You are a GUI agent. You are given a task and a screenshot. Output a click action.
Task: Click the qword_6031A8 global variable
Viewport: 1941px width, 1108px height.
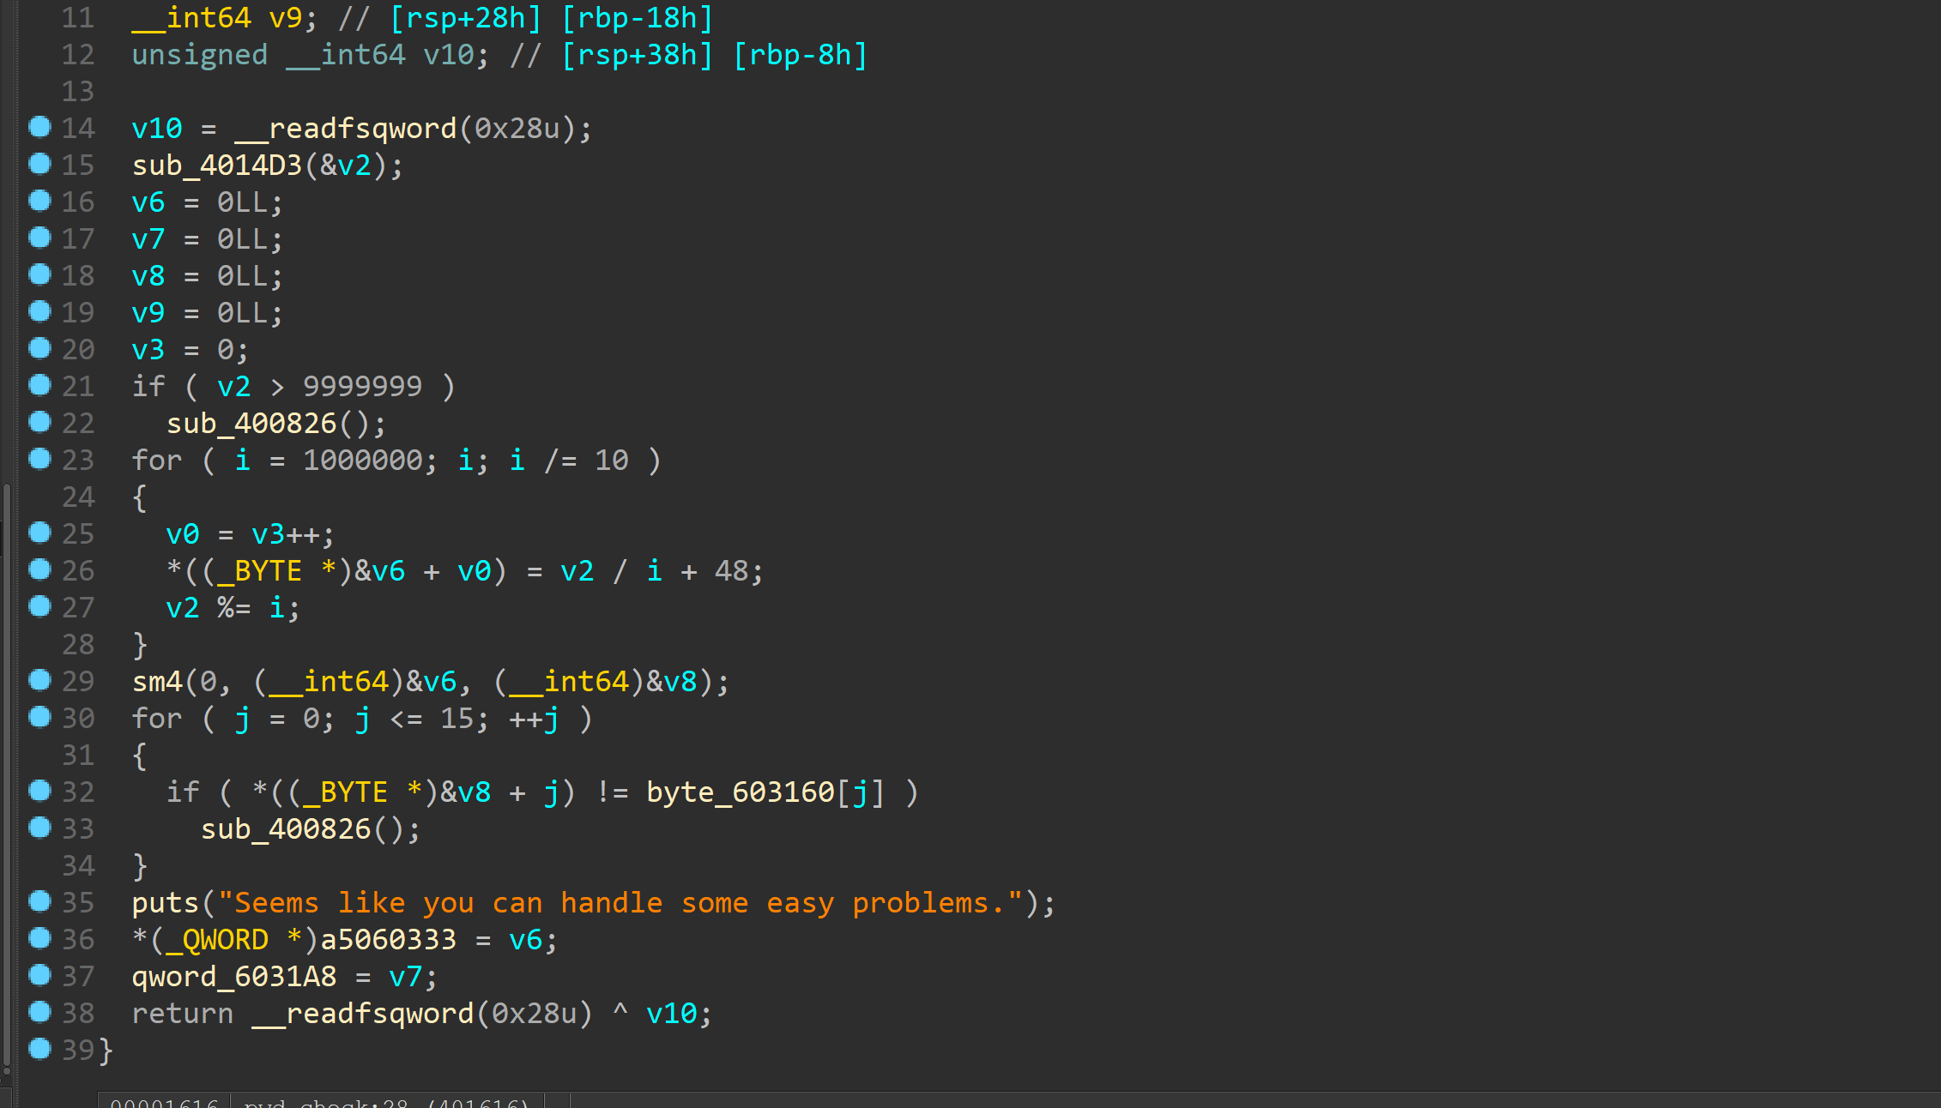coord(233,977)
